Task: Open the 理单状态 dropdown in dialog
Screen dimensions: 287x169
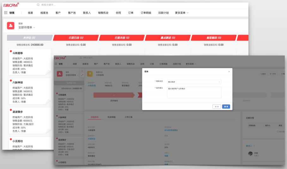Action: [194, 82]
